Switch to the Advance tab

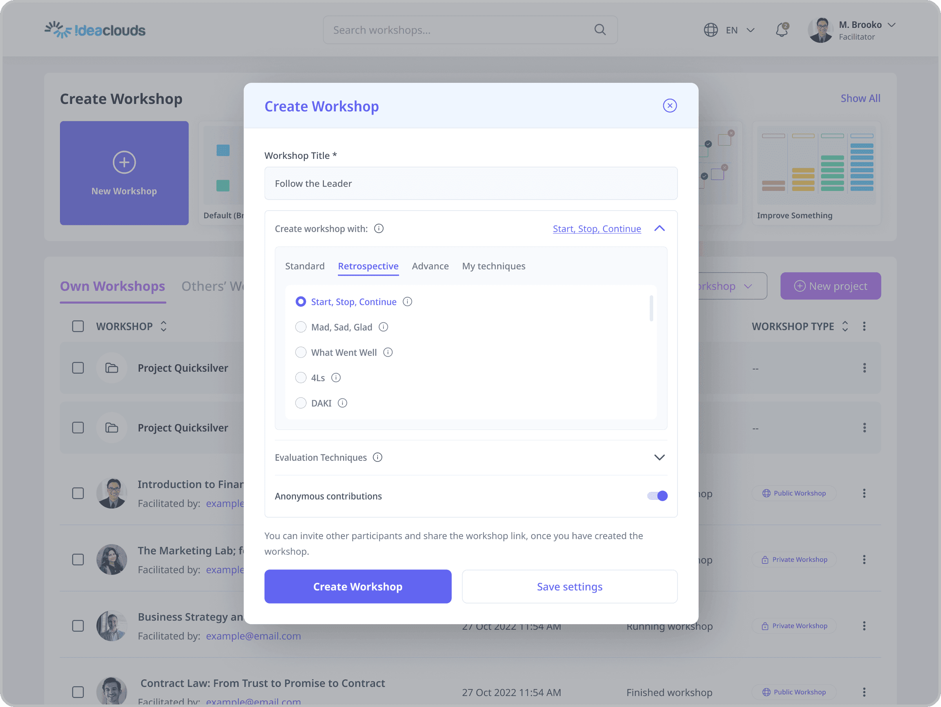[x=430, y=266]
